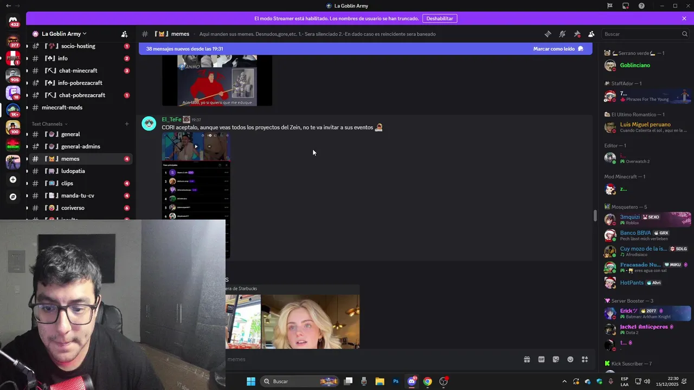
Task: Open info-pobrezacraft channel
Action: 79,83
